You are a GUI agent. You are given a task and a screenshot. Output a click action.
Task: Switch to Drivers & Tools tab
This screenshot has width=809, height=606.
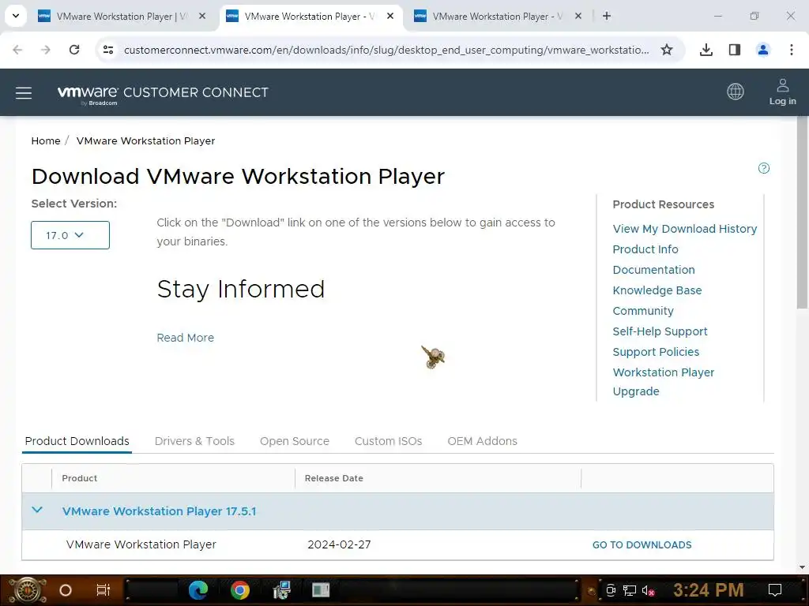[194, 441]
